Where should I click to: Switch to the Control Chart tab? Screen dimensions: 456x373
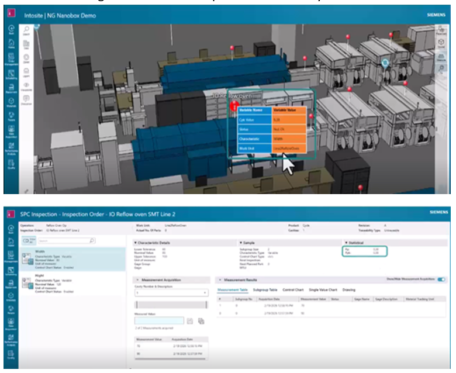point(293,290)
